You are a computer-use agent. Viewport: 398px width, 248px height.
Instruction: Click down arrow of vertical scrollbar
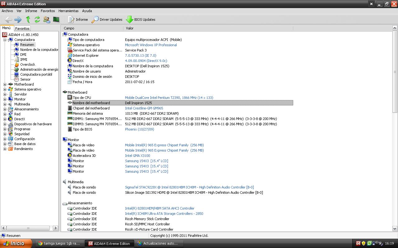(x=395, y=229)
